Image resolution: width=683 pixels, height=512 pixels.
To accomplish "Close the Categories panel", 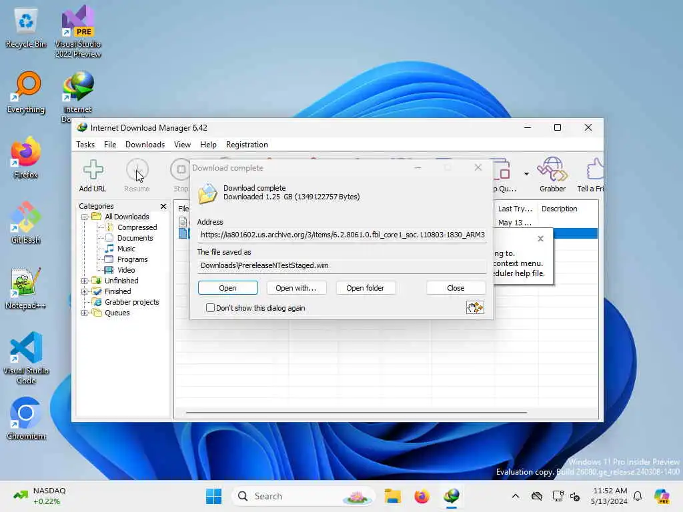I will (x=163, y=206).
